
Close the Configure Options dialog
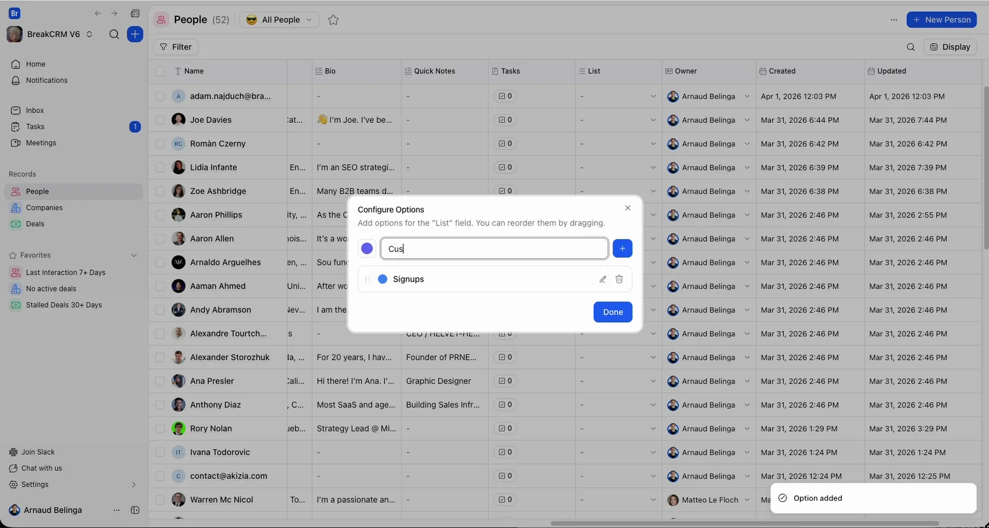(x=627, y=208)
